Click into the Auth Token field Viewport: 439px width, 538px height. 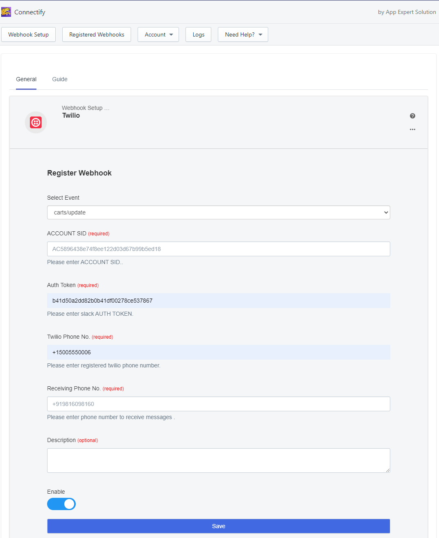pos(219,301)
